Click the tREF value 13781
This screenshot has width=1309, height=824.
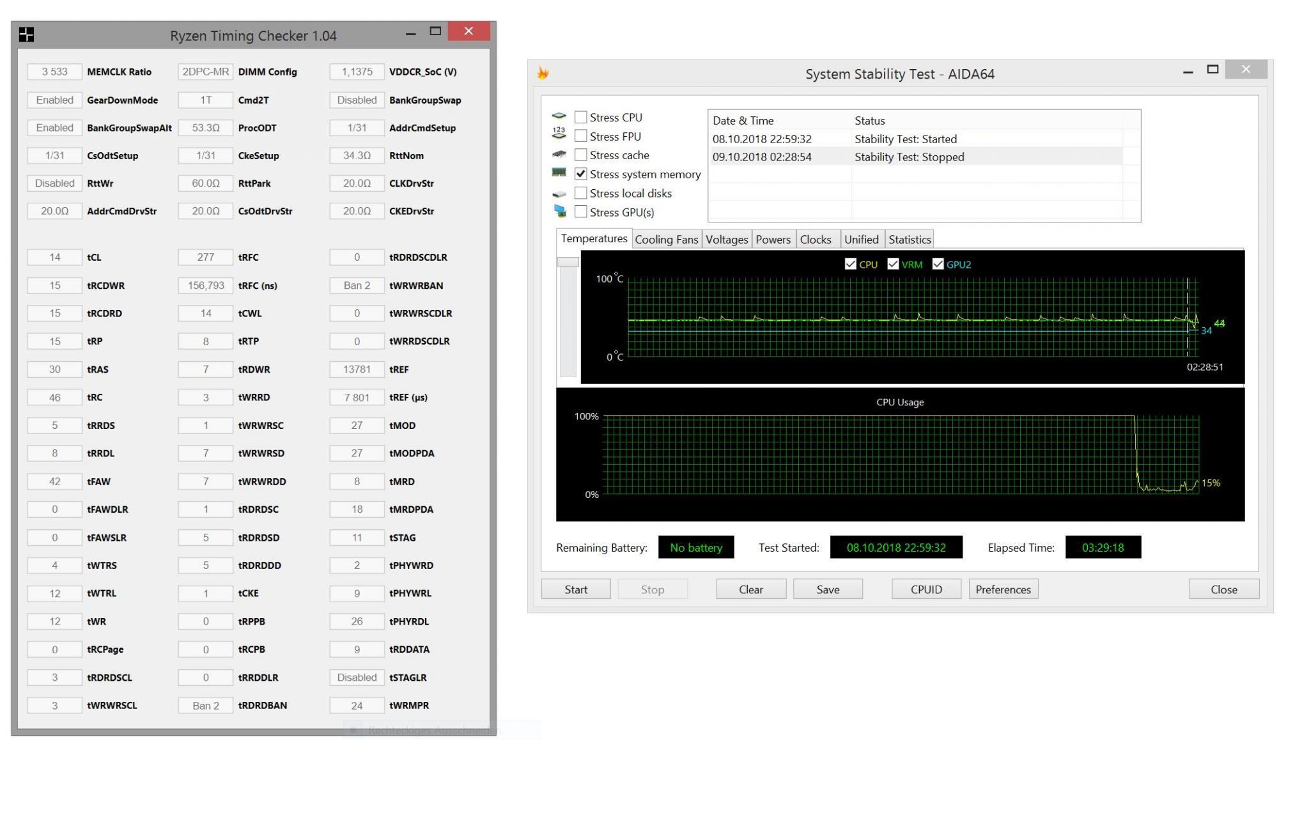tap(357, 369)
